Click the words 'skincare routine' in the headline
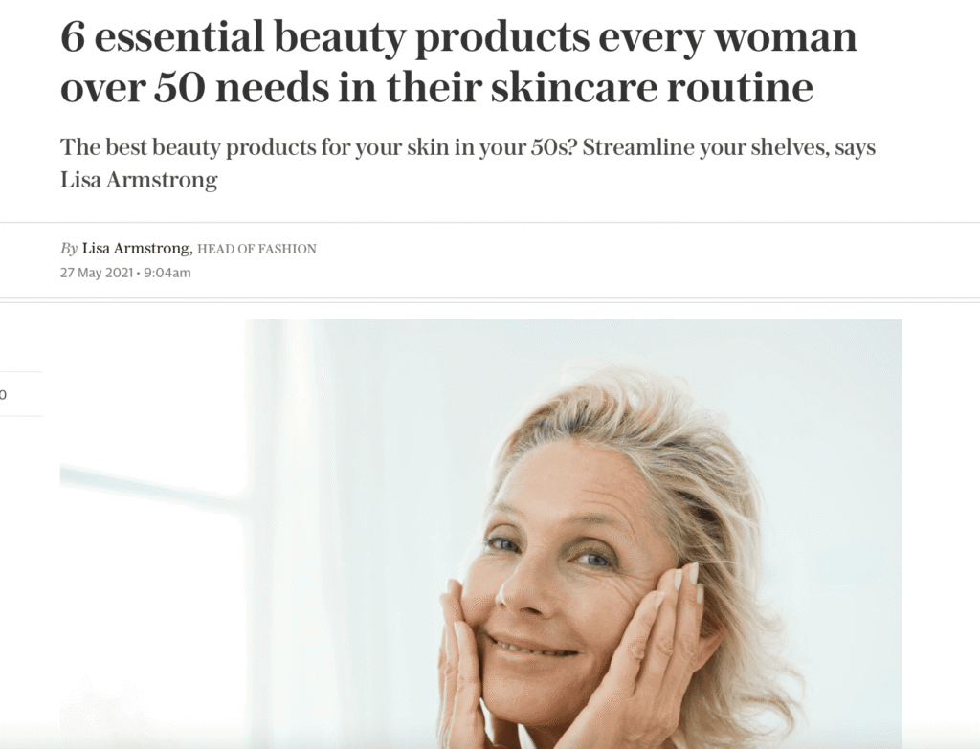This screenshot has width=980, height=749. pos(652,87)
